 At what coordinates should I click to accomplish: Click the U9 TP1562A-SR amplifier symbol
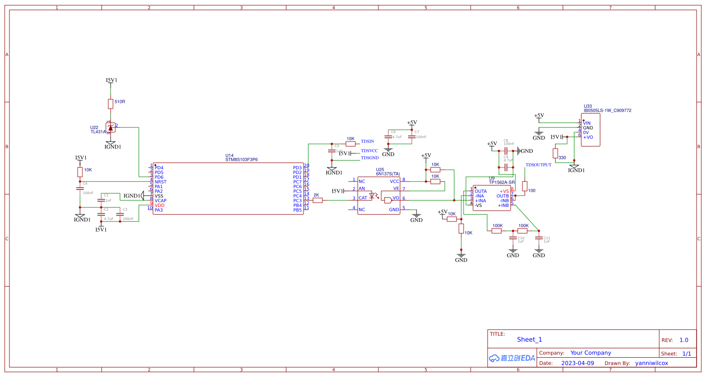(x=491, y=197)
